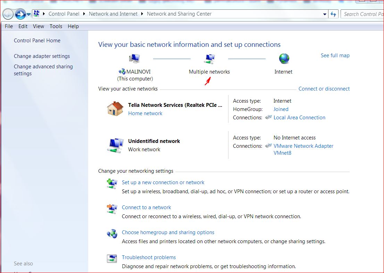Open the Local Area Connection link
This screenshot has height=273, width=384.
coord(299,118)
